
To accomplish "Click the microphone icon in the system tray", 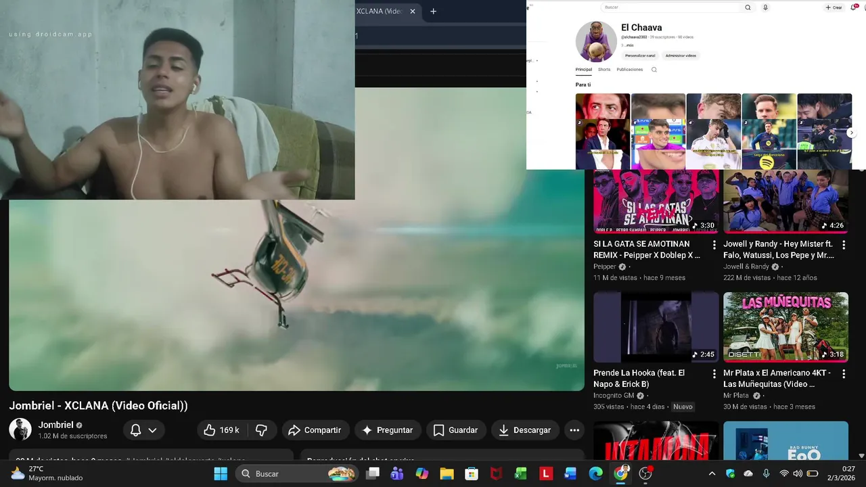I will pyautogui.click(x=766, y=473).
